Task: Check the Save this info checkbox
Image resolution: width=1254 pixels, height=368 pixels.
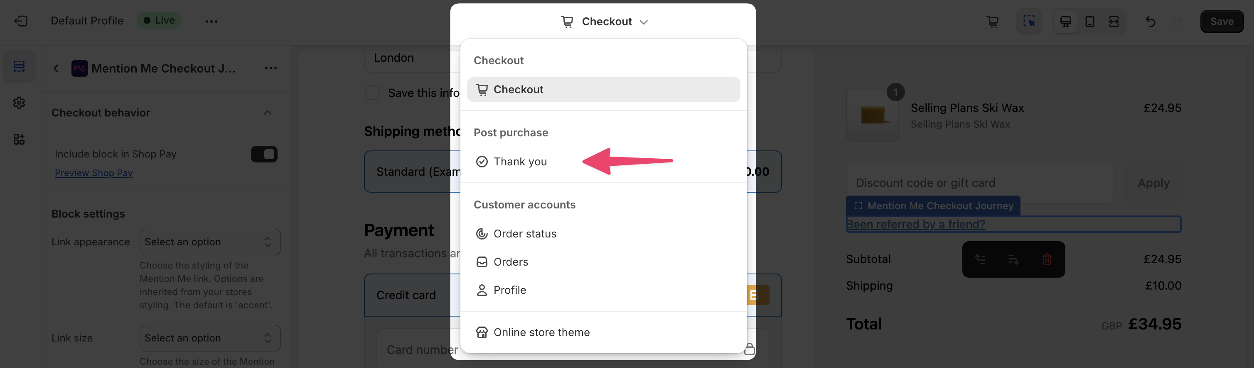Action: [372, 92]
